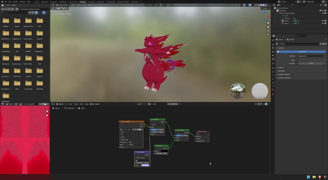Adjust Toon BSDF Size slider
The width and height of the screenshot is (328, 180).
(157, 129)
